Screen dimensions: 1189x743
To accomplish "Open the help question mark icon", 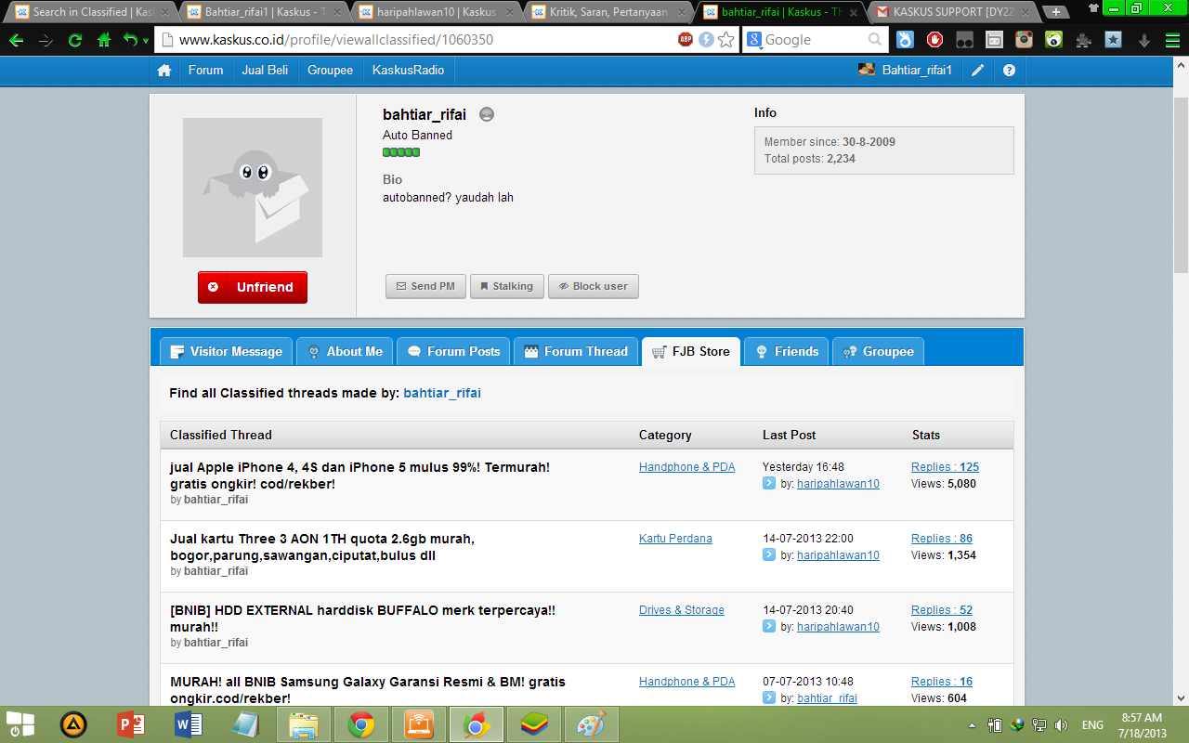I will point(1010,71).
